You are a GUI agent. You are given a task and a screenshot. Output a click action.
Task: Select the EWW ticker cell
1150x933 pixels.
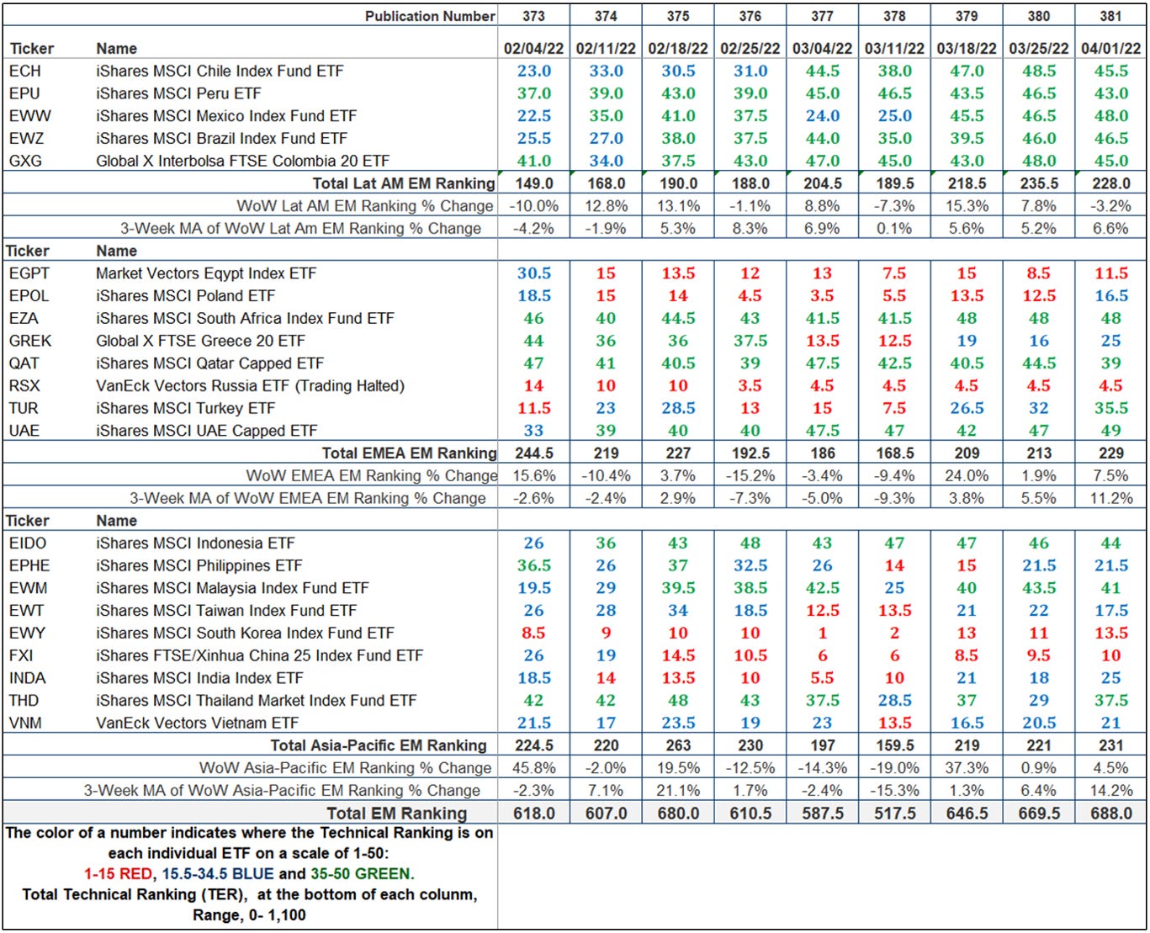pyautogui.click(x=29, y=116)
